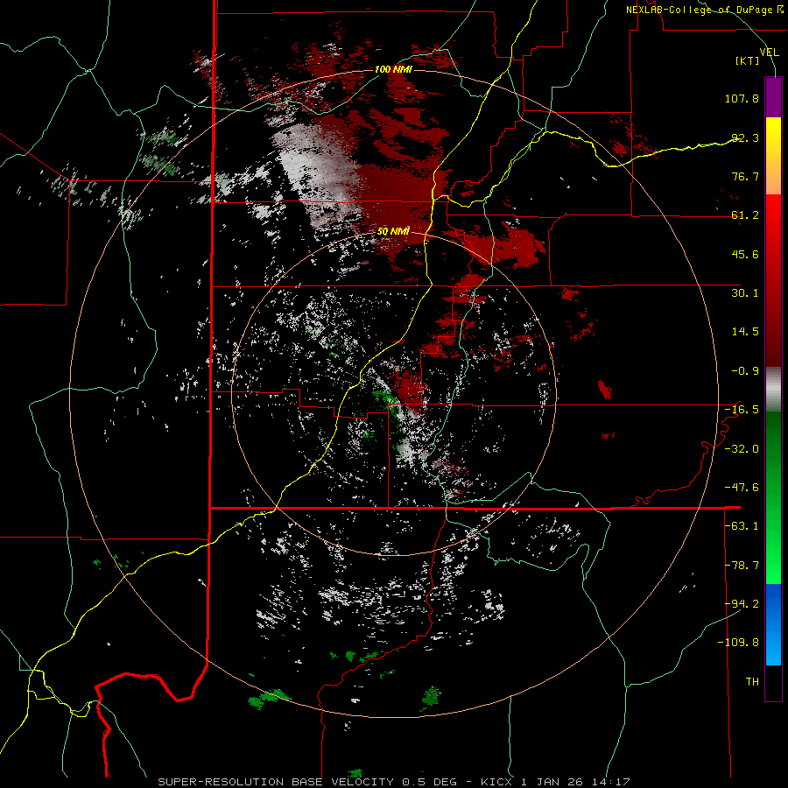Click the 50 NMI range ring label
Image resolution: width=788 pixels, height=788 pixels.
(x=393, y=231)
